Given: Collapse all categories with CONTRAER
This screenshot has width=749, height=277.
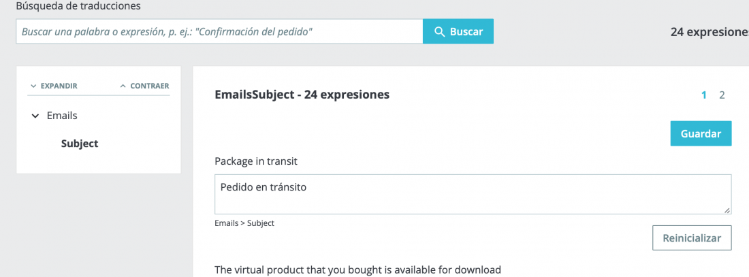Looking at the screenshot, I should pos(144,86).
